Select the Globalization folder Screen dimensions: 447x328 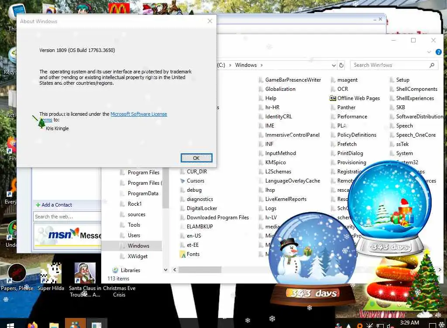pos(277,89)
